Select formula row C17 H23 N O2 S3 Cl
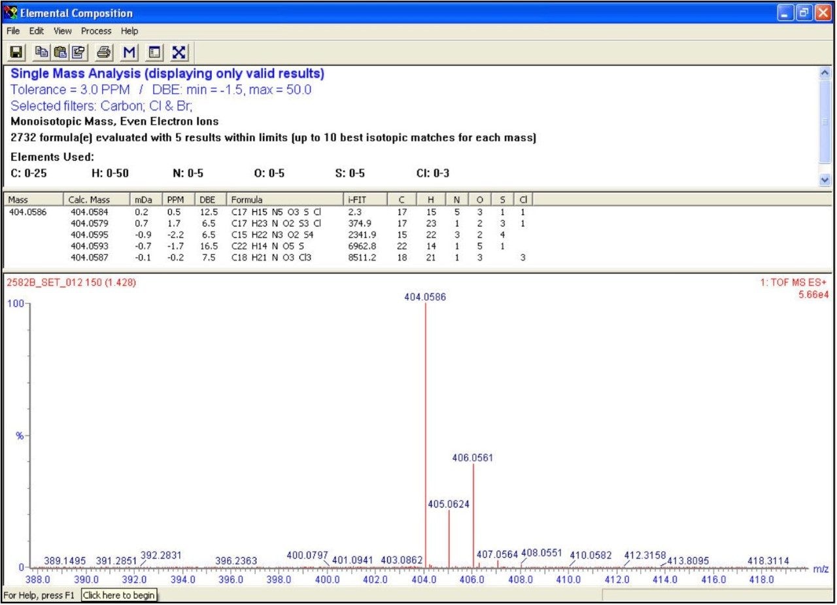This screenshot has height=605, width=837. tap(277, 223)
